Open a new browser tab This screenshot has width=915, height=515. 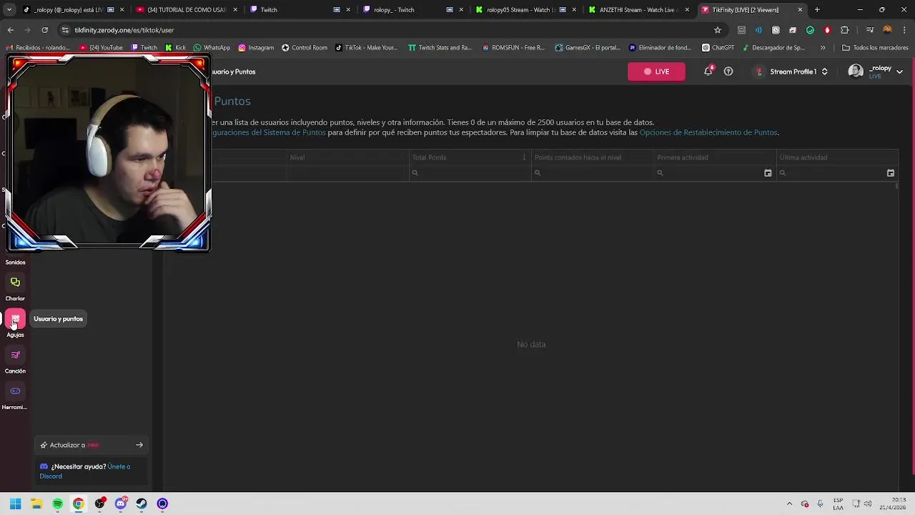pos(817,10)
